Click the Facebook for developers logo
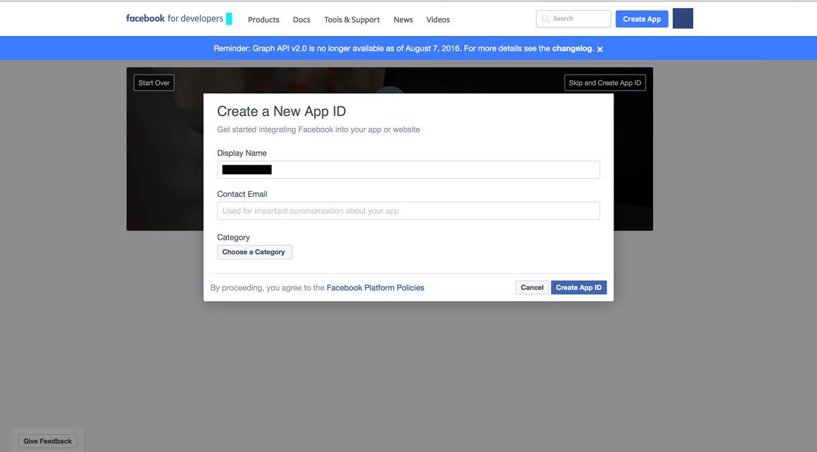The width and height of the screenshot is (817, 452). [x=175, y=18]
